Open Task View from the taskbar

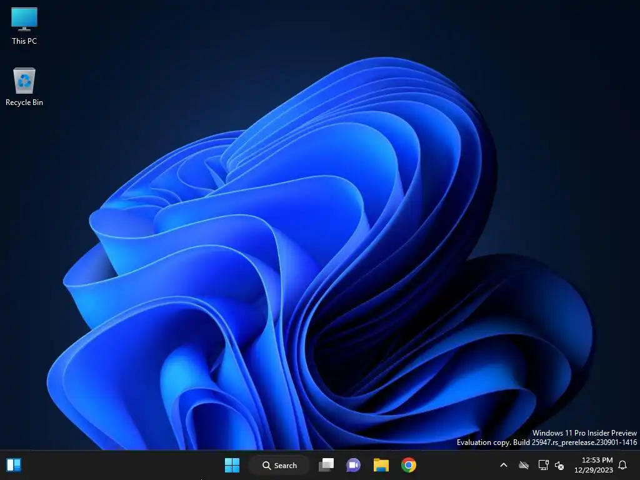click(x=326, y=465)
